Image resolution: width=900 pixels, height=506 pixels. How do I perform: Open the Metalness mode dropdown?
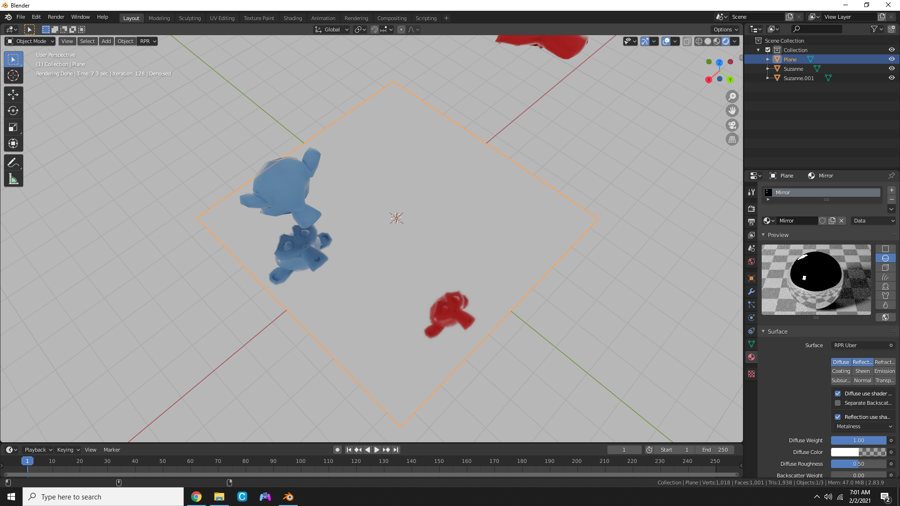coord(863,426)
